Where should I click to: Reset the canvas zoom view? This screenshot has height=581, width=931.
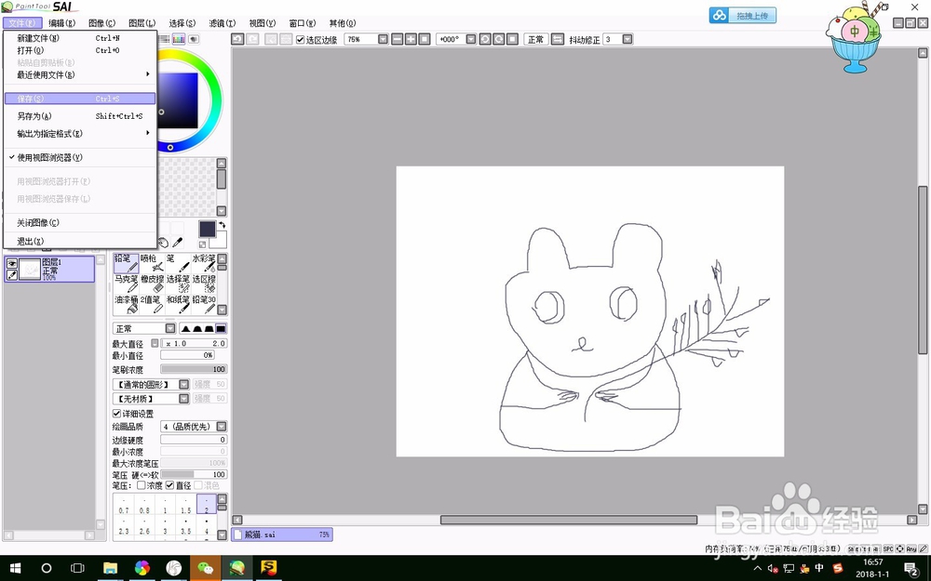click(424, 39)
